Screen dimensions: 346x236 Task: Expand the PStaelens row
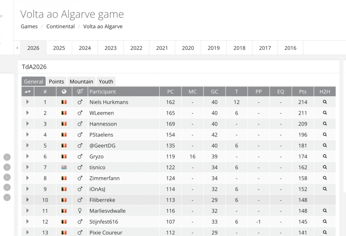(x=28, y=135)
